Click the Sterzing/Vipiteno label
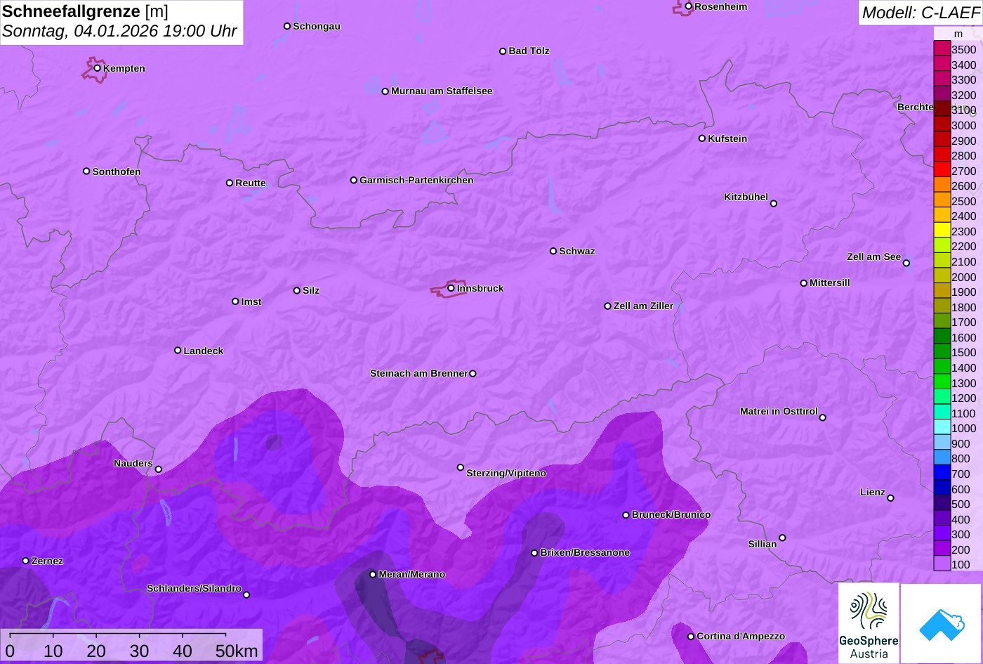This screenshot has width=983, height=664. (506, 473)
